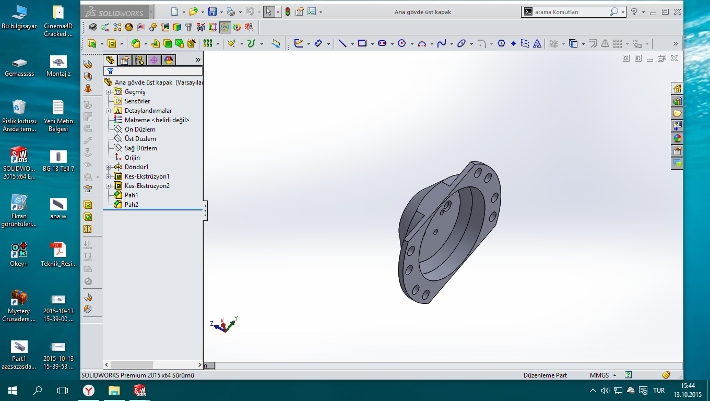Click the Linear Pattern green grid icon

(208, 44)
